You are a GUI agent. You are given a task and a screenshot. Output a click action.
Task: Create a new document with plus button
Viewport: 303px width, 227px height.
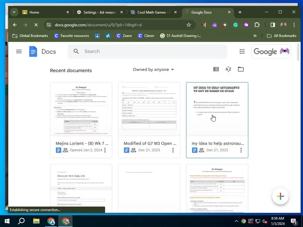(281, 196)
